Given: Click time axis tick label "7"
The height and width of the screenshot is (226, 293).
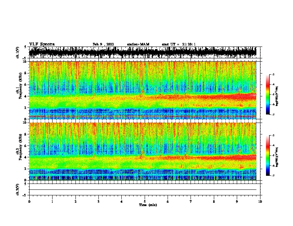Looking at the screenshot, I should 191,202.
